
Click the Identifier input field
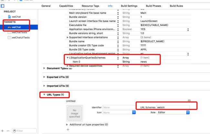[x=119, y=107]
